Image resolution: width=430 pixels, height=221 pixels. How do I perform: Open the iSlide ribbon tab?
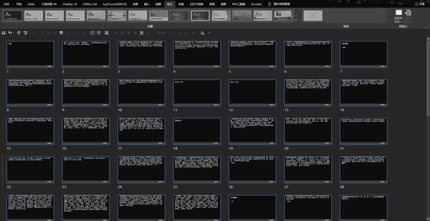pyautogui.click(x=31, y=4)
